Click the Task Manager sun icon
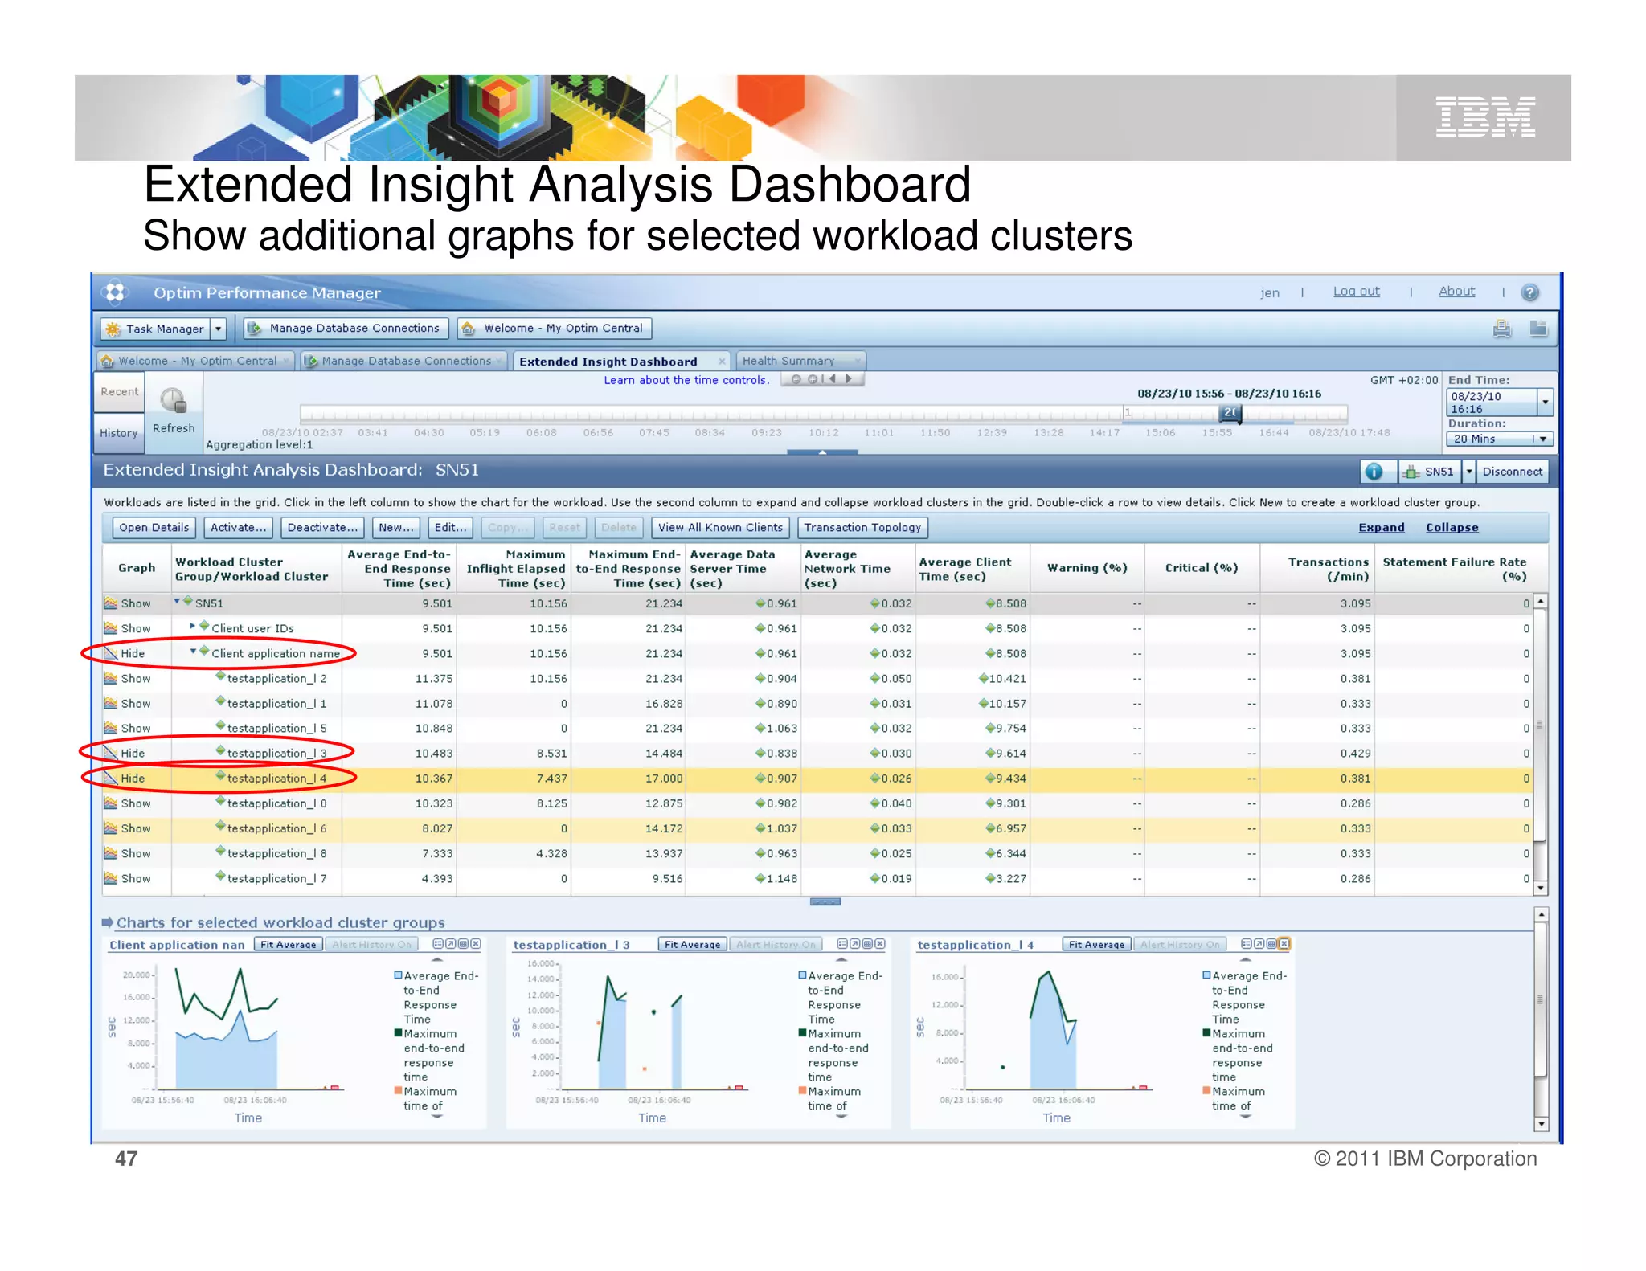The image size is (1646, 1271). tap(113, 329)
